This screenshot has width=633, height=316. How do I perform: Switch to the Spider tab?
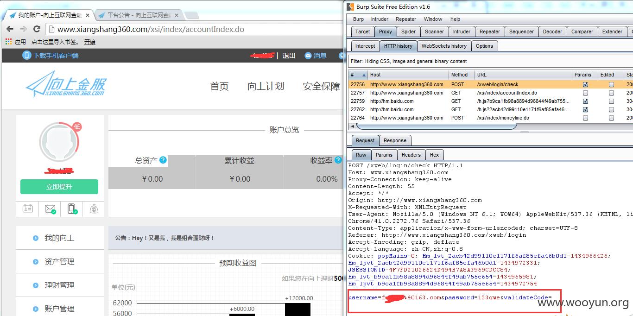tap(408, 32)
